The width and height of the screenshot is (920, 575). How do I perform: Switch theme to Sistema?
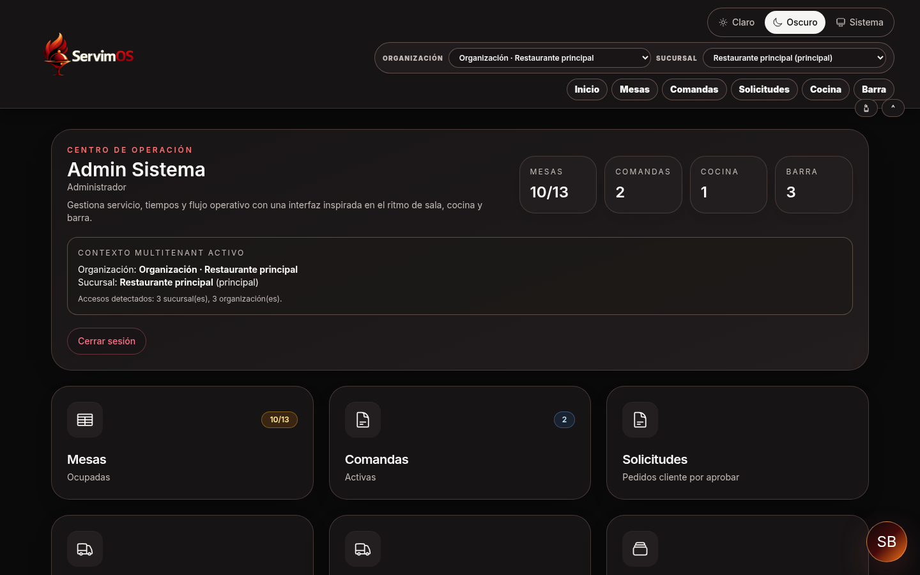(x=859, y=22)
